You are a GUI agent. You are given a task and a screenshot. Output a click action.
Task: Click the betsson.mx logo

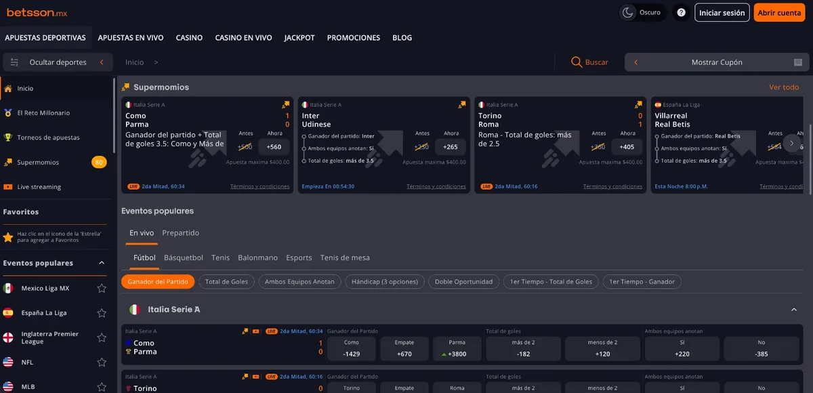click(37, 13)
